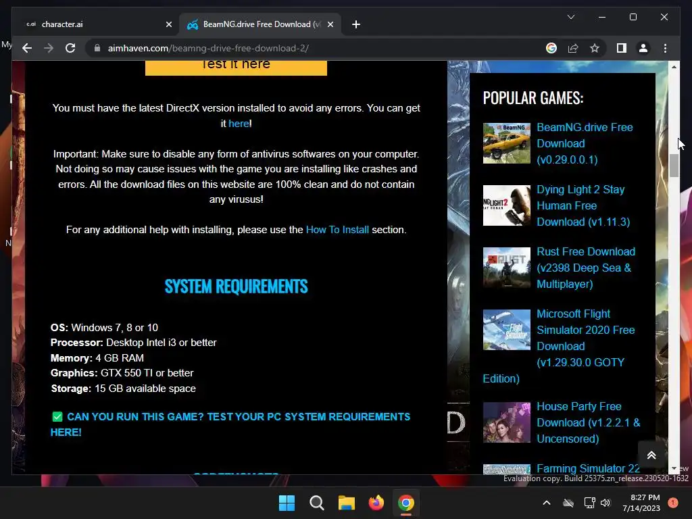Click 'OS: Windows 7, 8 or 10' text
Image resolution: width=692 pixels, height=519 pixels.
(x=104, y=328)
